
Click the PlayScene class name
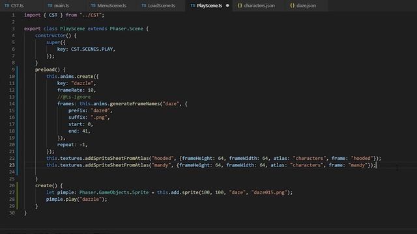[x=72, y=29]
